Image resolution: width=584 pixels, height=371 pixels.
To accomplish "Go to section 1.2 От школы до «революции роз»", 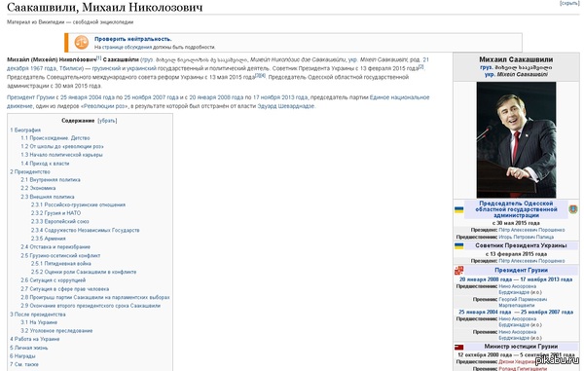I will [x=62, y=146].
